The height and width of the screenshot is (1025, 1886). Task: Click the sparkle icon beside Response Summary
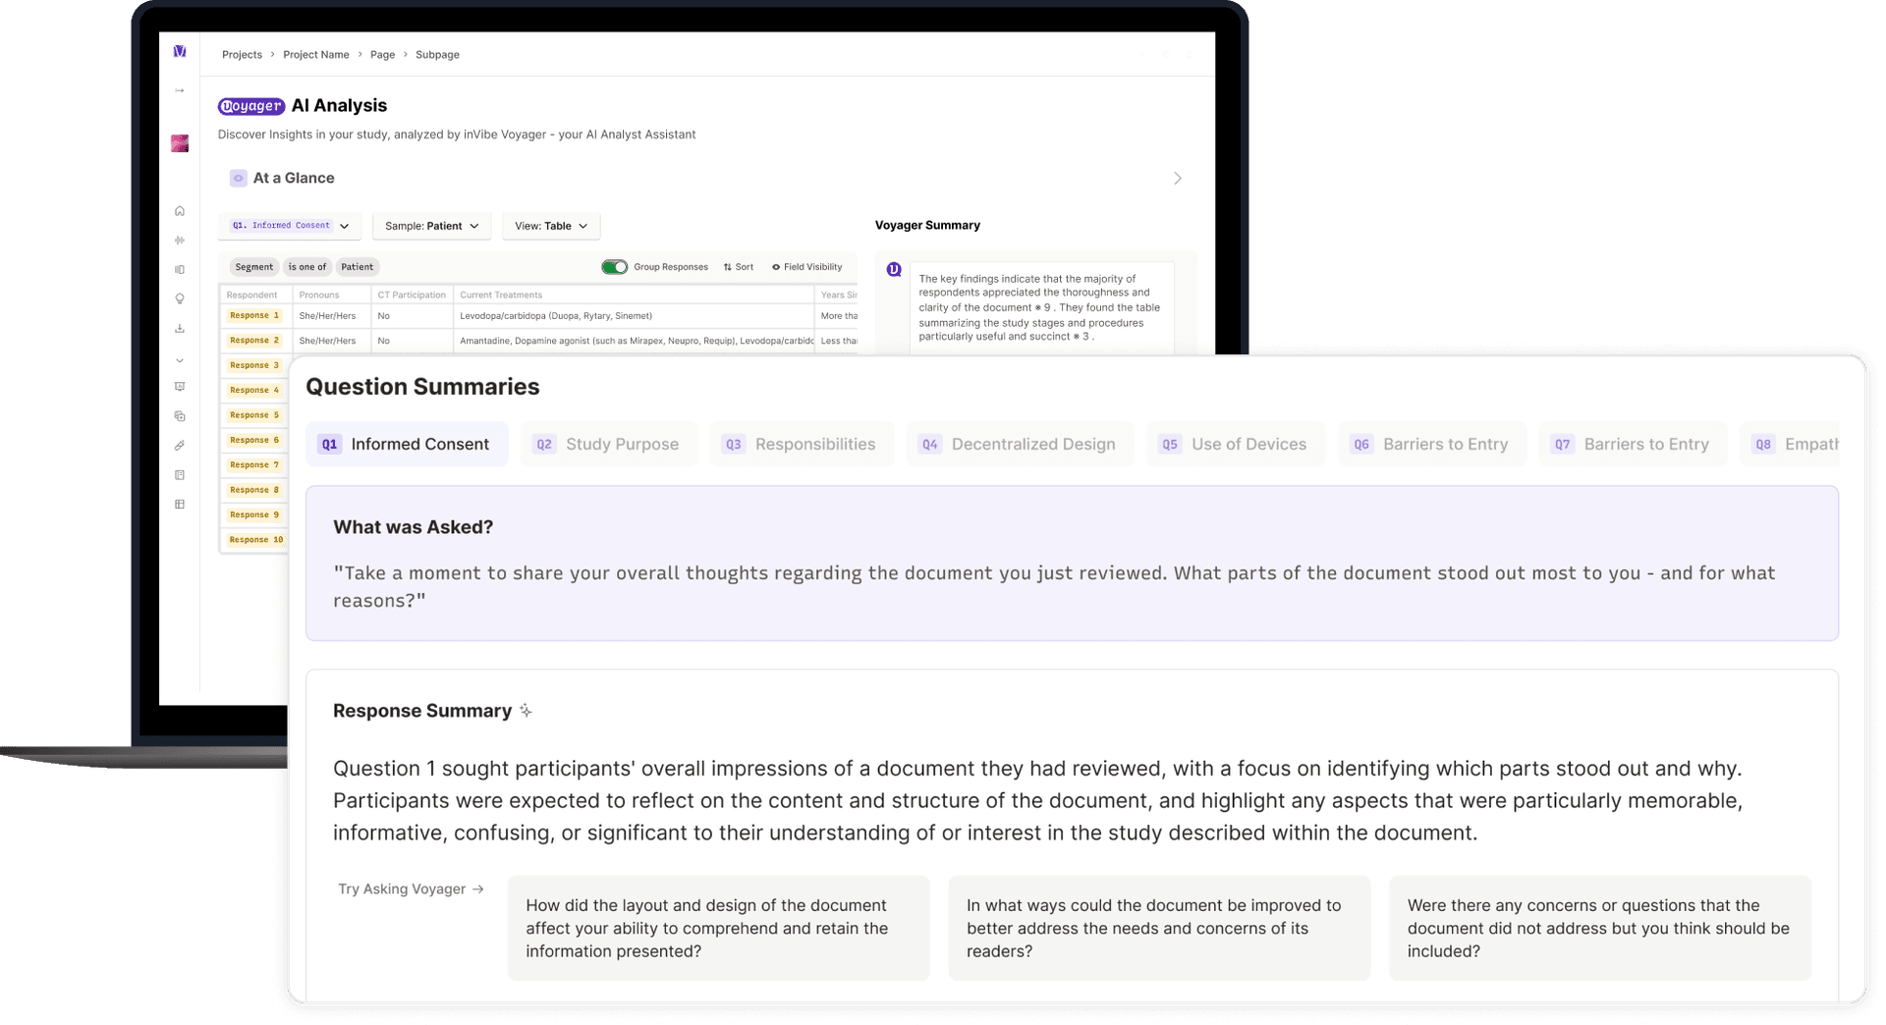(526, 711)
